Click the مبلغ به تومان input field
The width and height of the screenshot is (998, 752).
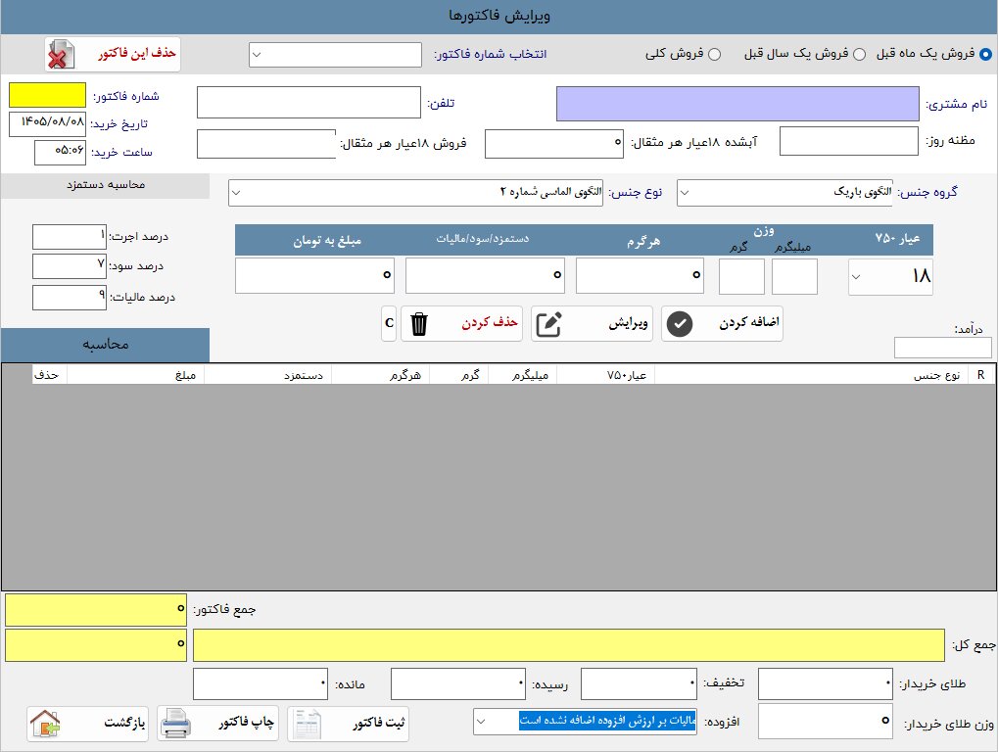(314, 275)
